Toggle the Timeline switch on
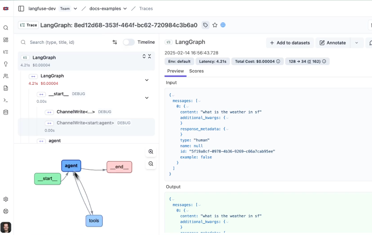This screenshot has height=235, width=372. (129, 42)
